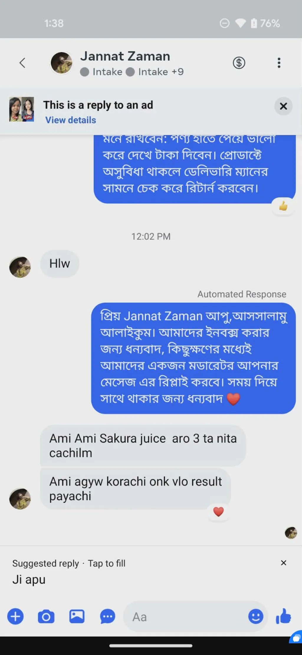302x655 pixels.
Task: Tap the back arrow icon
Action: [x=22, y=63]
